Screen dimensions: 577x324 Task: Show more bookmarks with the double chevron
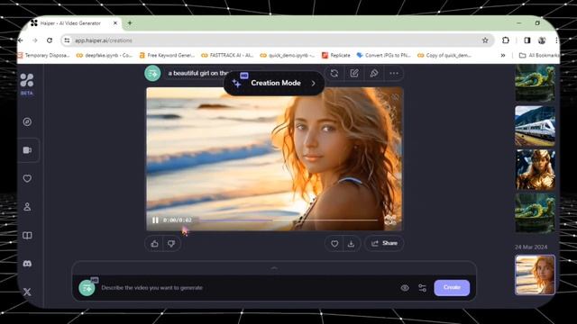tap(503, 56)
